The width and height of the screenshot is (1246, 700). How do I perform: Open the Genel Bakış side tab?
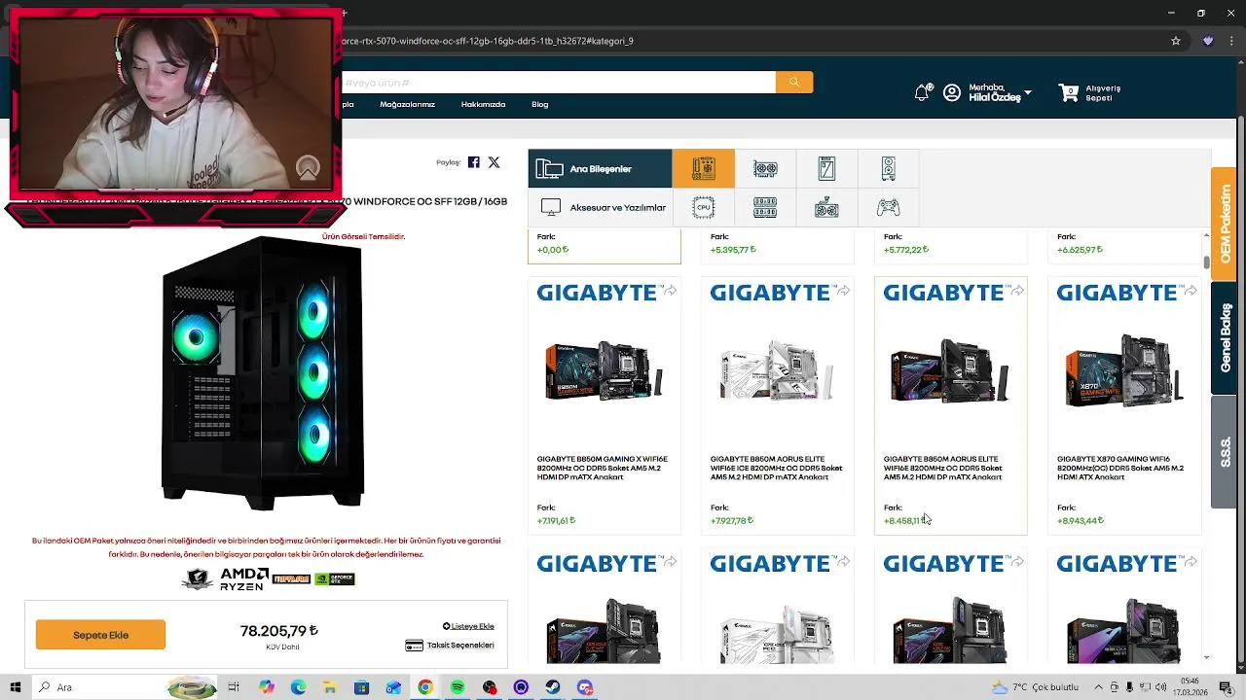click(x=1225, y=338)
